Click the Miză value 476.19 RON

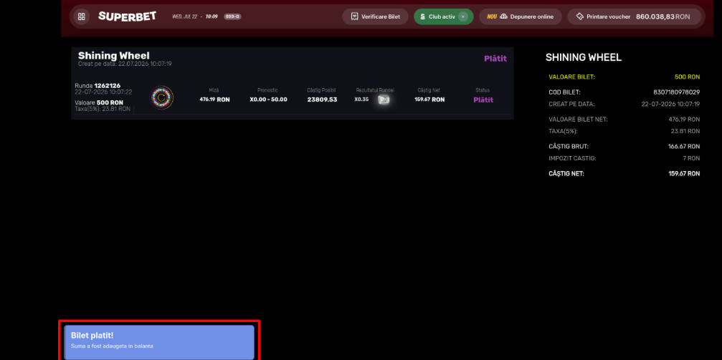tap(214, 99)
